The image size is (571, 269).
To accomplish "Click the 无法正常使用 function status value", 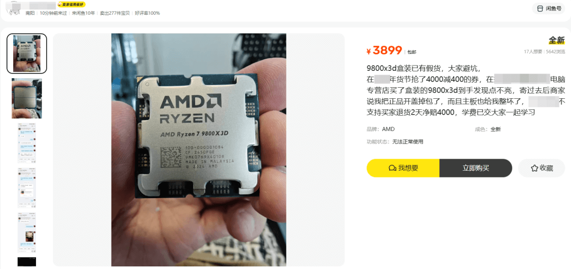I will click(408, 142).
